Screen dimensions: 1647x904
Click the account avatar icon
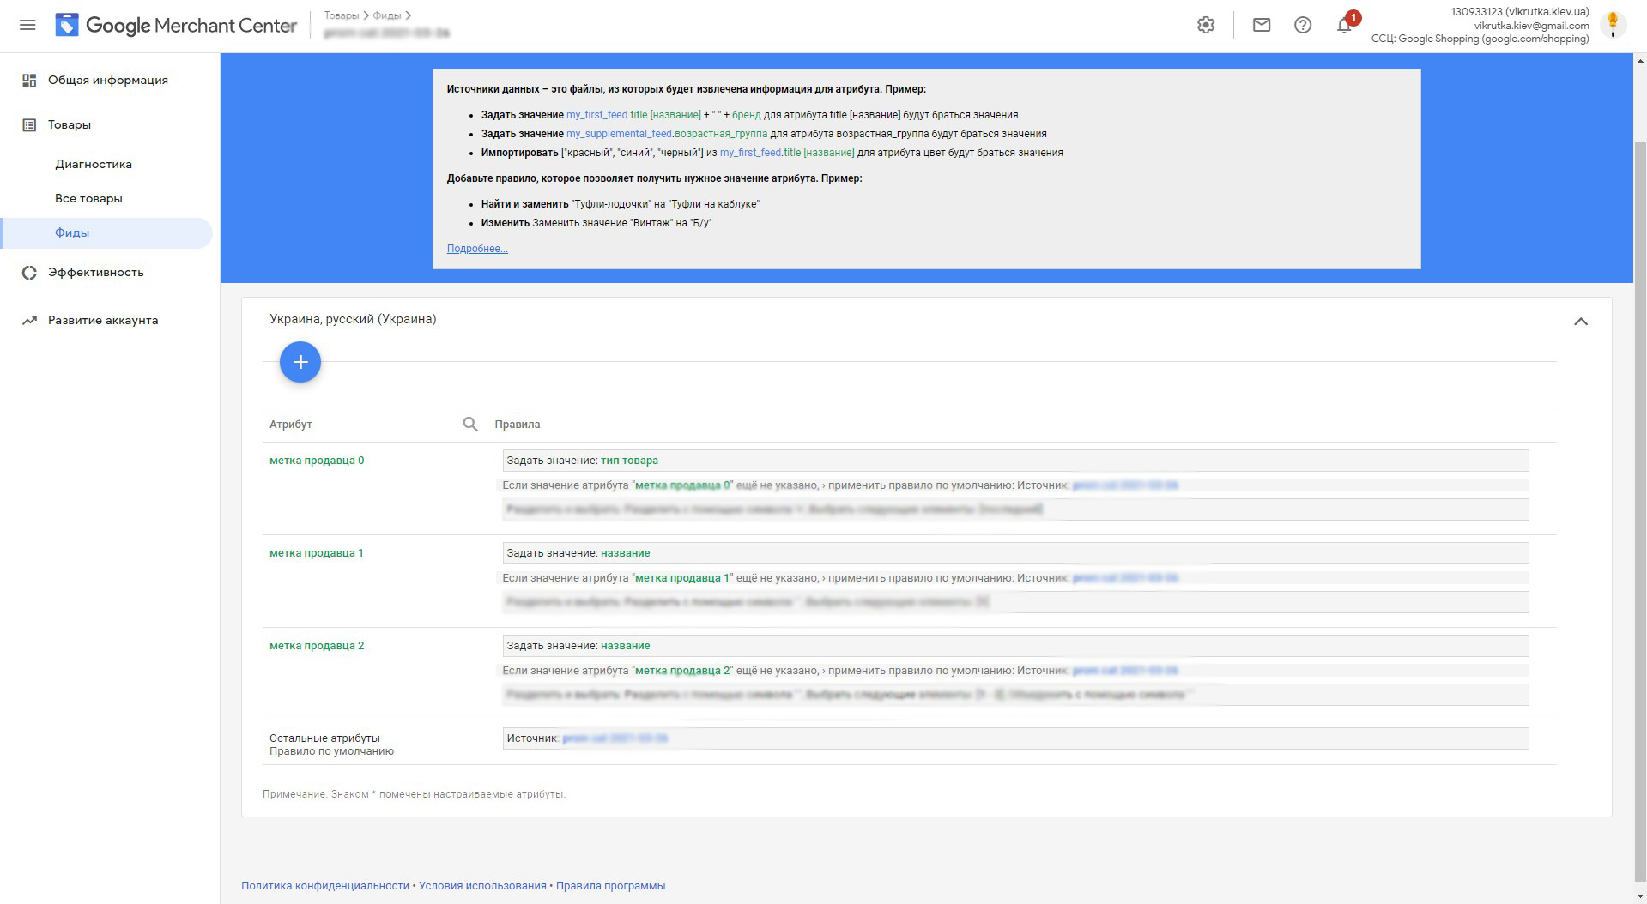coord(1614,24)
